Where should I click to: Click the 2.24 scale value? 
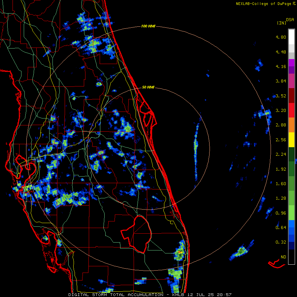tap(281, 154)
